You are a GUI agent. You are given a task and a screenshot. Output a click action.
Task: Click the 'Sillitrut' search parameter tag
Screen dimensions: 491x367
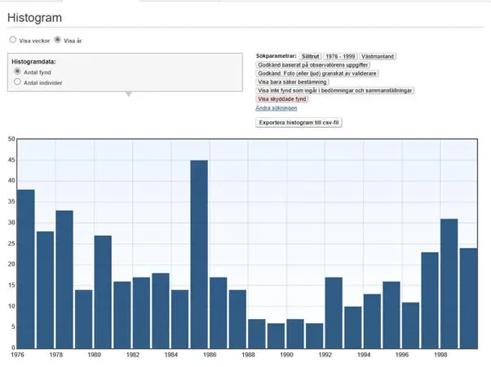310,56
